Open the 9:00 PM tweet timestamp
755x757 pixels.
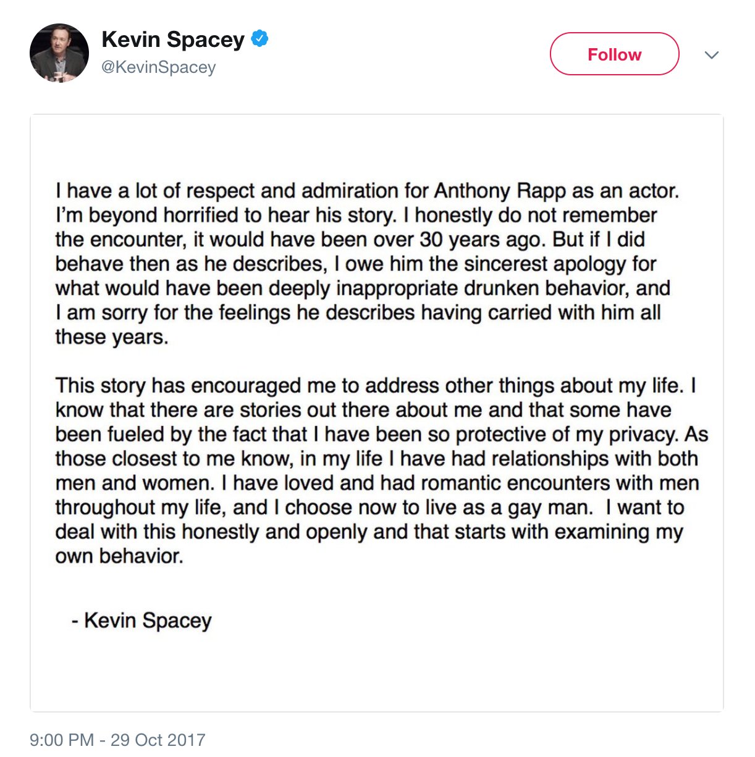(62, 740)
